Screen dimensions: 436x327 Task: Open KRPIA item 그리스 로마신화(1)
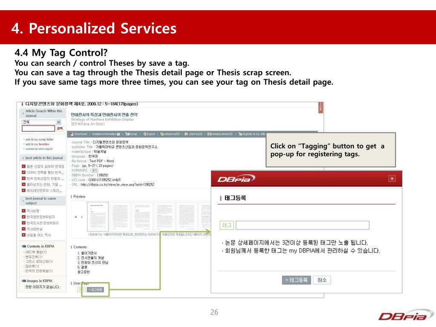[x=39, y=261]
